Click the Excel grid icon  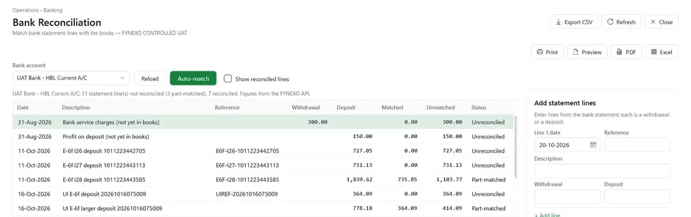(654, 52)
